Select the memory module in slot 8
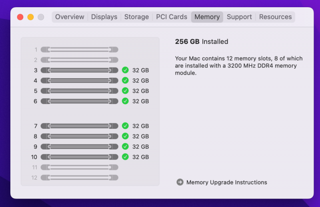Image resolution: width=320 pixels, height=207 pixels. point(79,136)
